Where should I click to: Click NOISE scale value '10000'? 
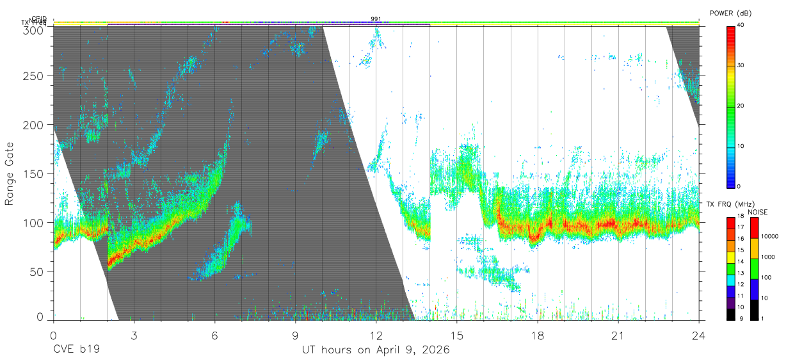pos(770,236)
